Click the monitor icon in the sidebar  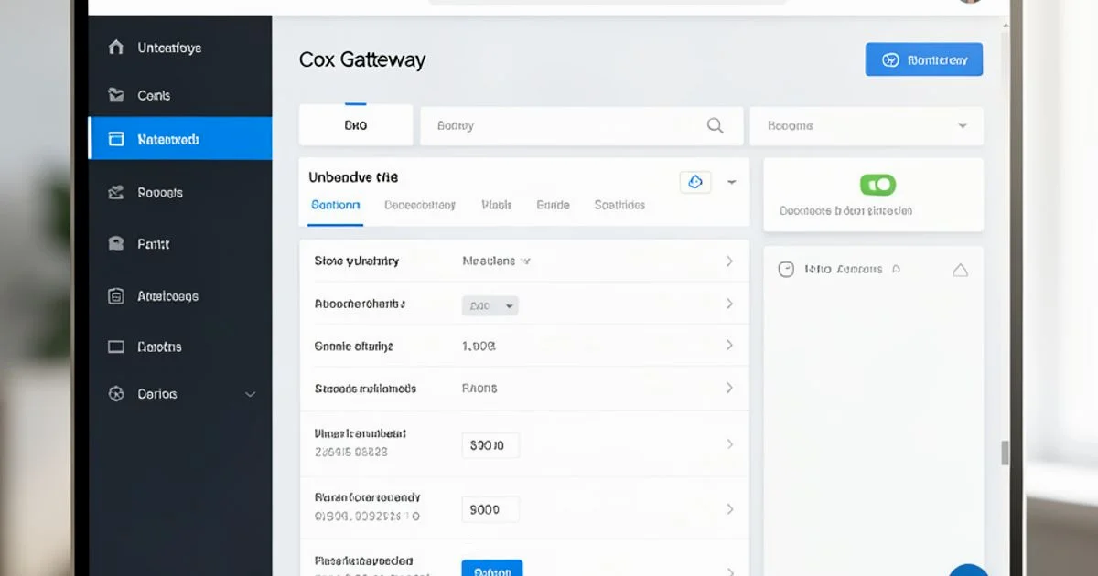click(115, 347)
